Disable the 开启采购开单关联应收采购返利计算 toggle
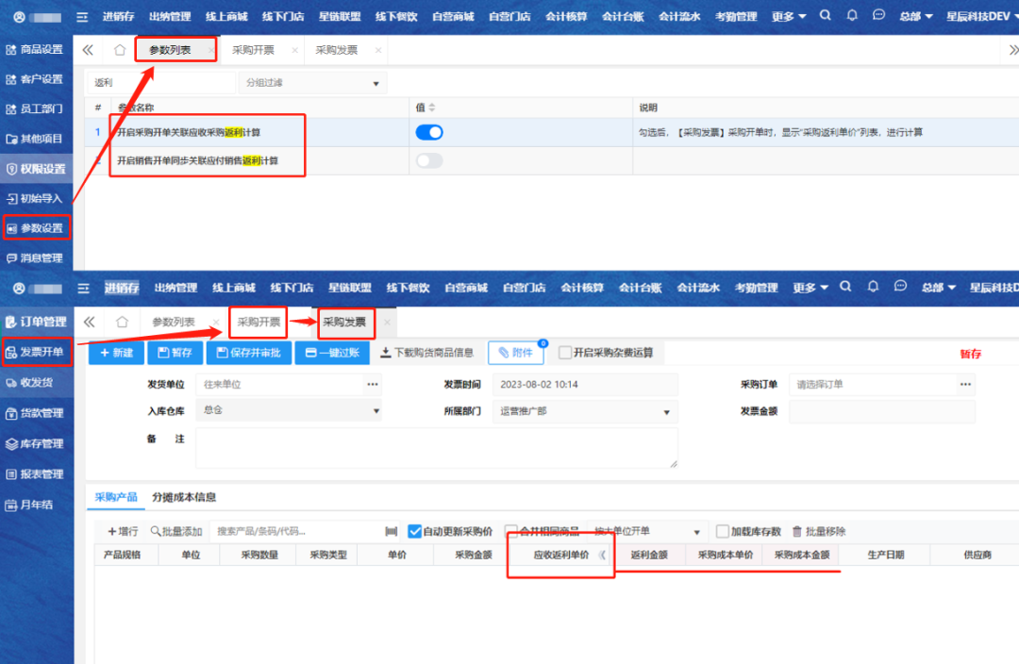The height and width of the screenshot is (664, 1019). point(429,133)
